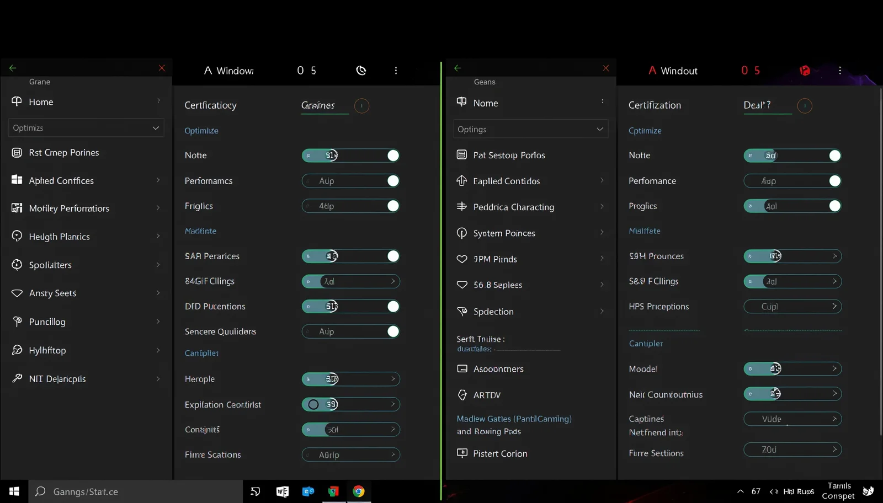Click the Heulgth Planrics icon
Screen dimensions: 883x503
tap(17, 236)
